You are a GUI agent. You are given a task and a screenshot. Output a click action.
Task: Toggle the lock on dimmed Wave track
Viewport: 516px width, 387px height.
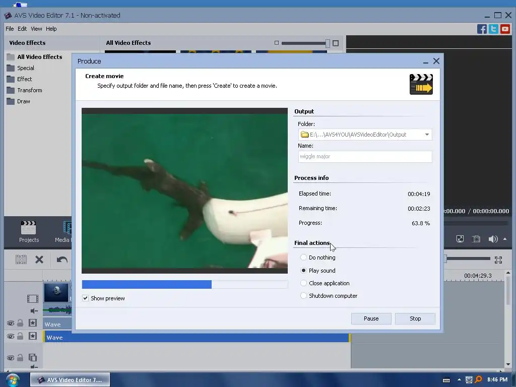tap(20, 323)
